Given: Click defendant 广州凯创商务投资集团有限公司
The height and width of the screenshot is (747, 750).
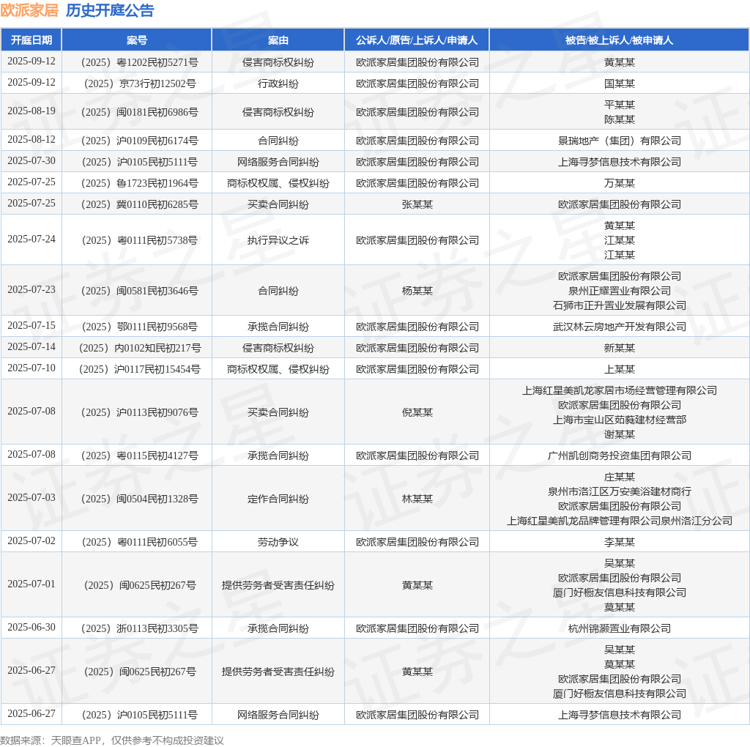Looking at the screenshot, I should [620, 456].
